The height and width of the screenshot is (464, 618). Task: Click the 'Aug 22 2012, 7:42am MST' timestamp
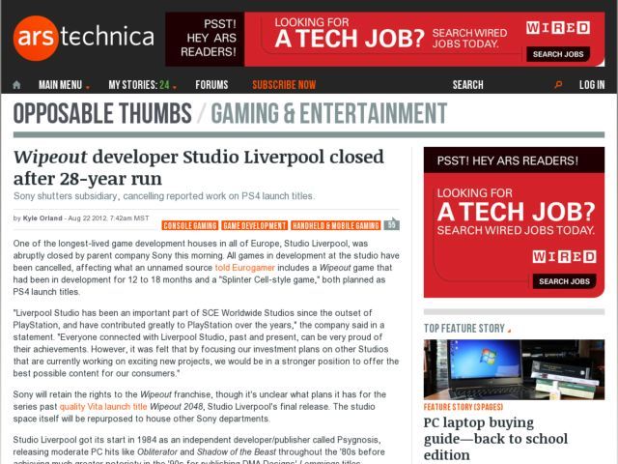(109, 218)
